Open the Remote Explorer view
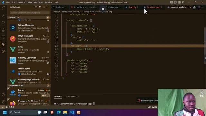Screen dimensions: 206x116 tap(4, 37)
